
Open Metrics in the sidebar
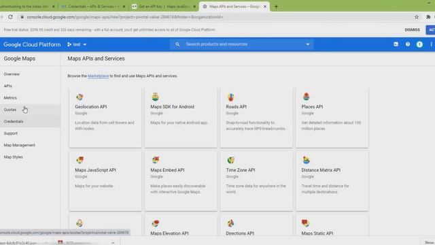pos(10,98)
